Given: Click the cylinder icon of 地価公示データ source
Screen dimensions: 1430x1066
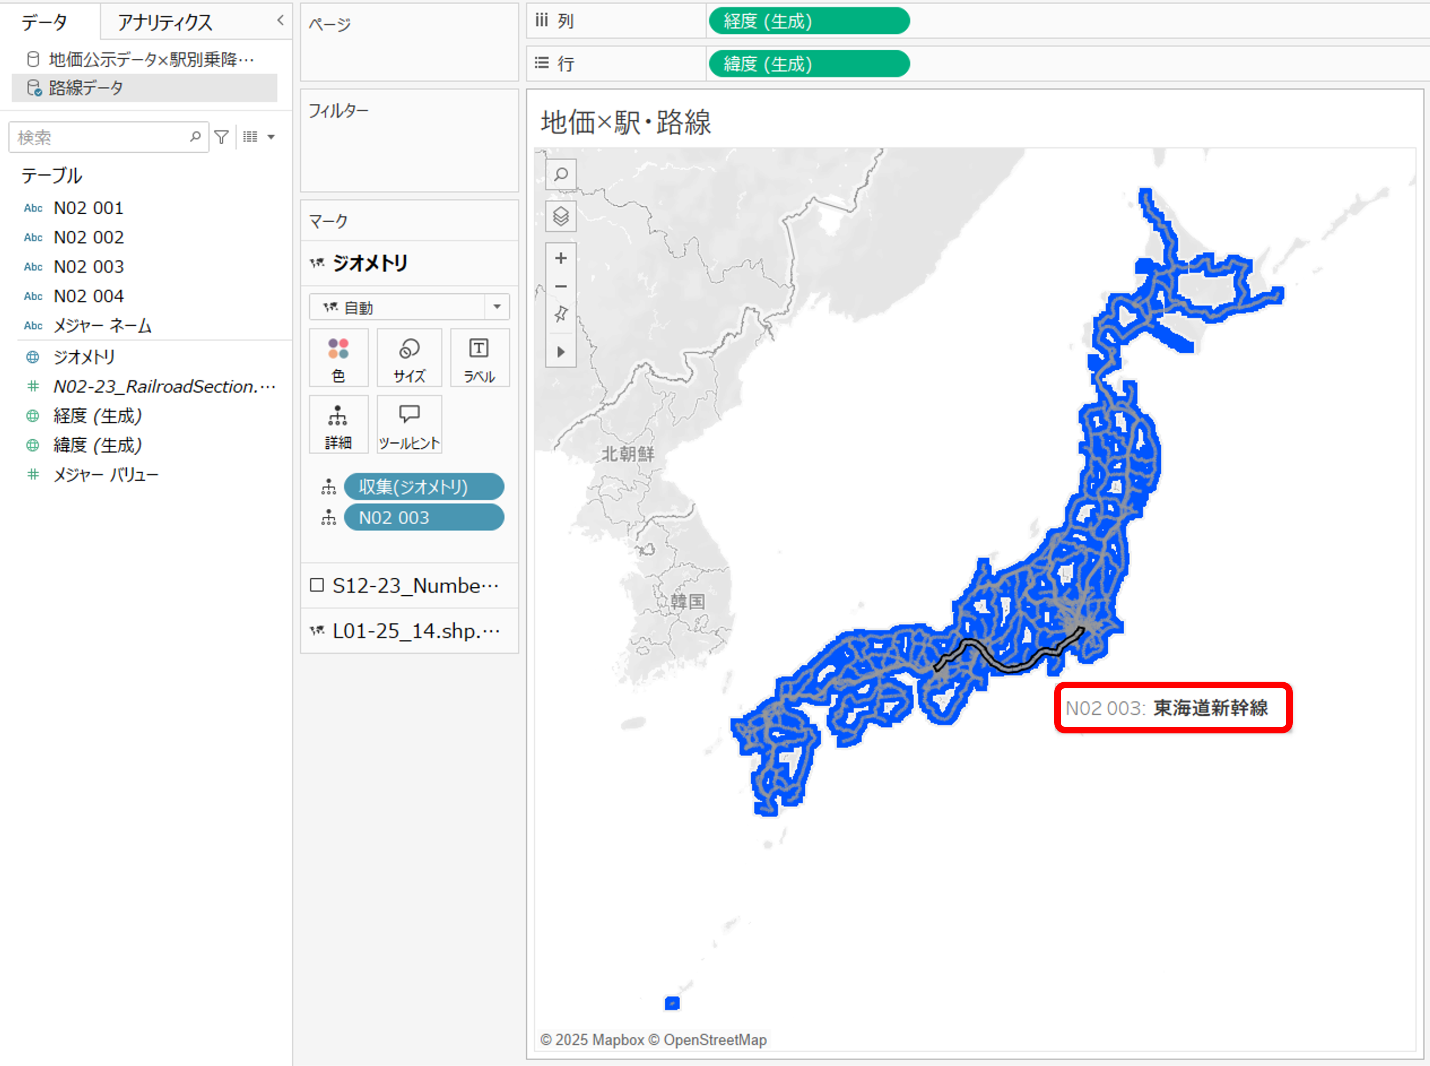Looking at the screenshot, I should (33, 59).
